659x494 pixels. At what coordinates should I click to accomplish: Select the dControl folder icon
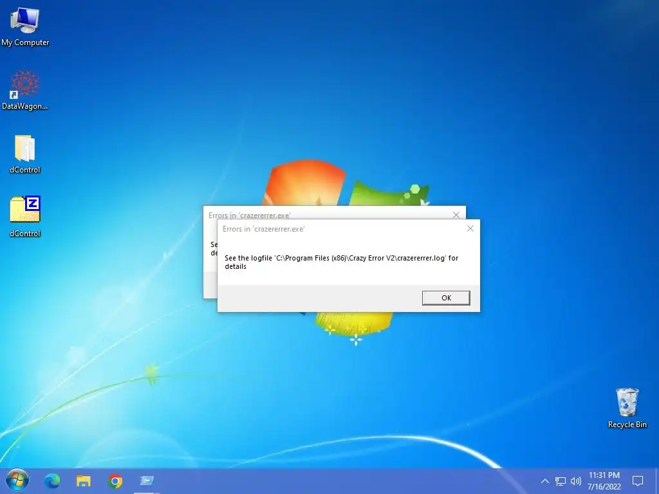pos(25,154)
